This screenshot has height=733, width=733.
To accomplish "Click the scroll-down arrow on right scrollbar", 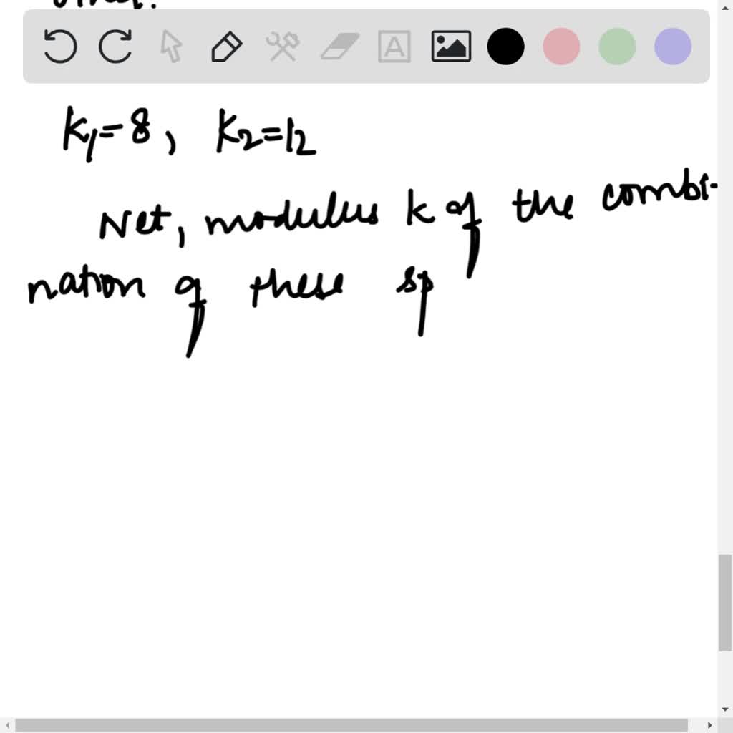I will pos(727,709).
